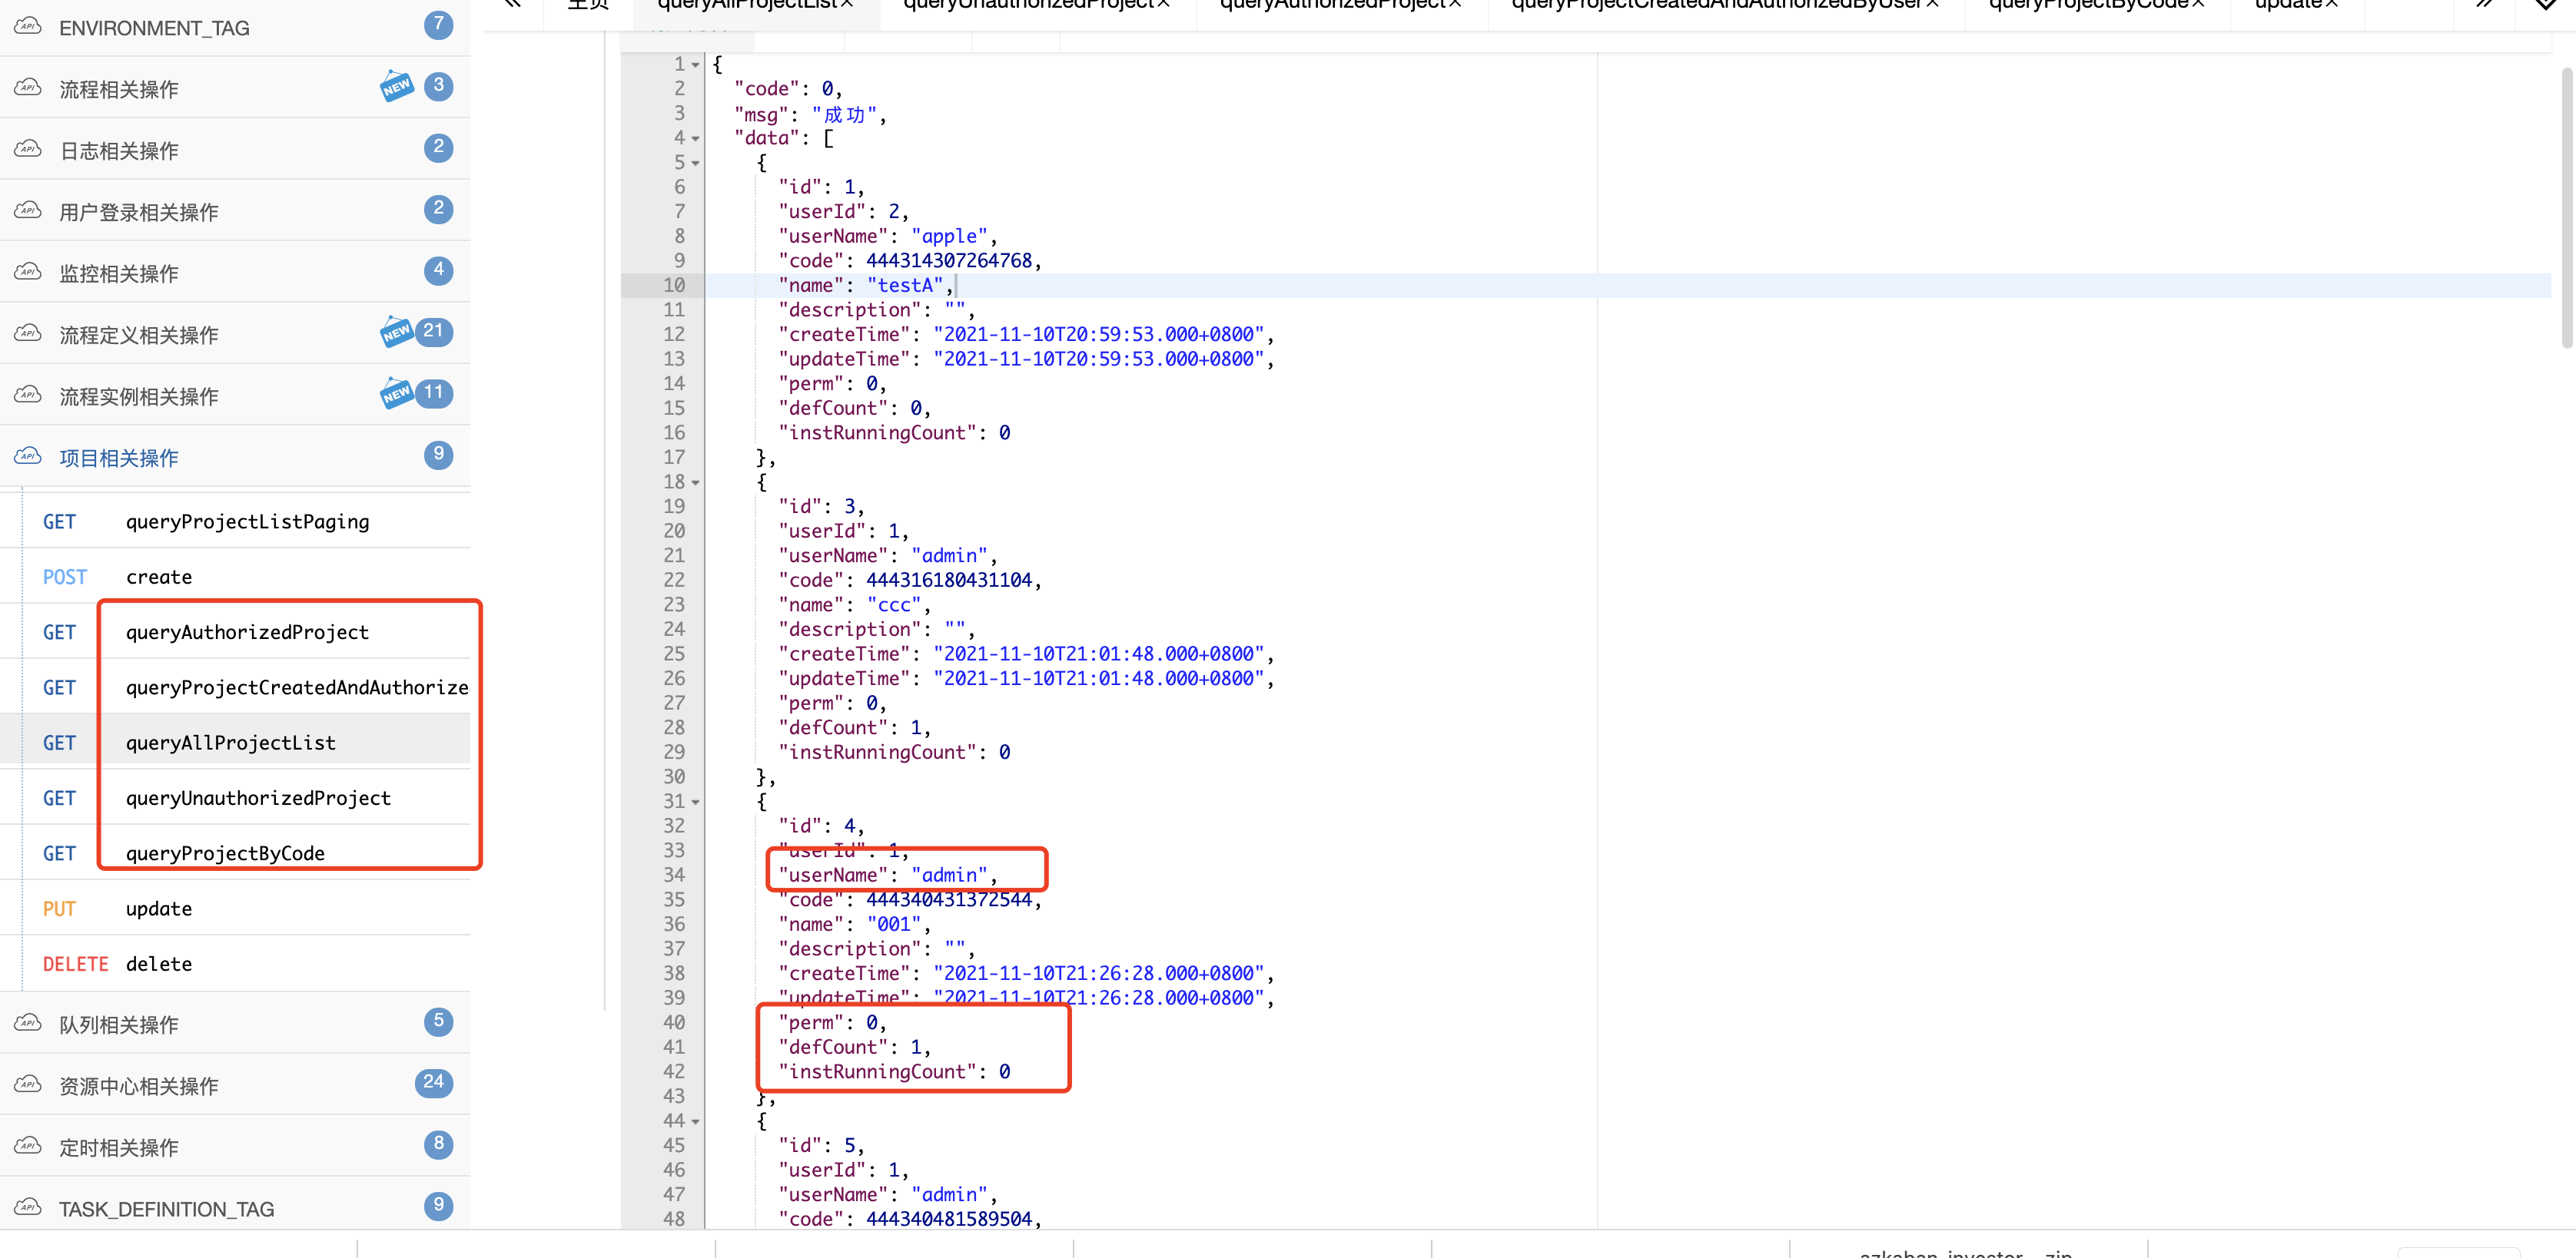
Task: Click the API cloud icon beside 监控相关操作
Action: pyautogui.click(x=28, y=273)
